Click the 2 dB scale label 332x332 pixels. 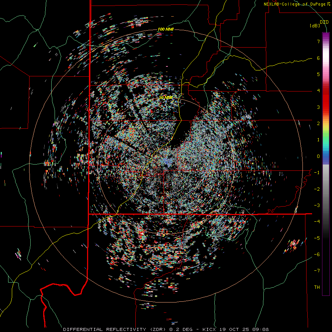(x=318, y=124)
